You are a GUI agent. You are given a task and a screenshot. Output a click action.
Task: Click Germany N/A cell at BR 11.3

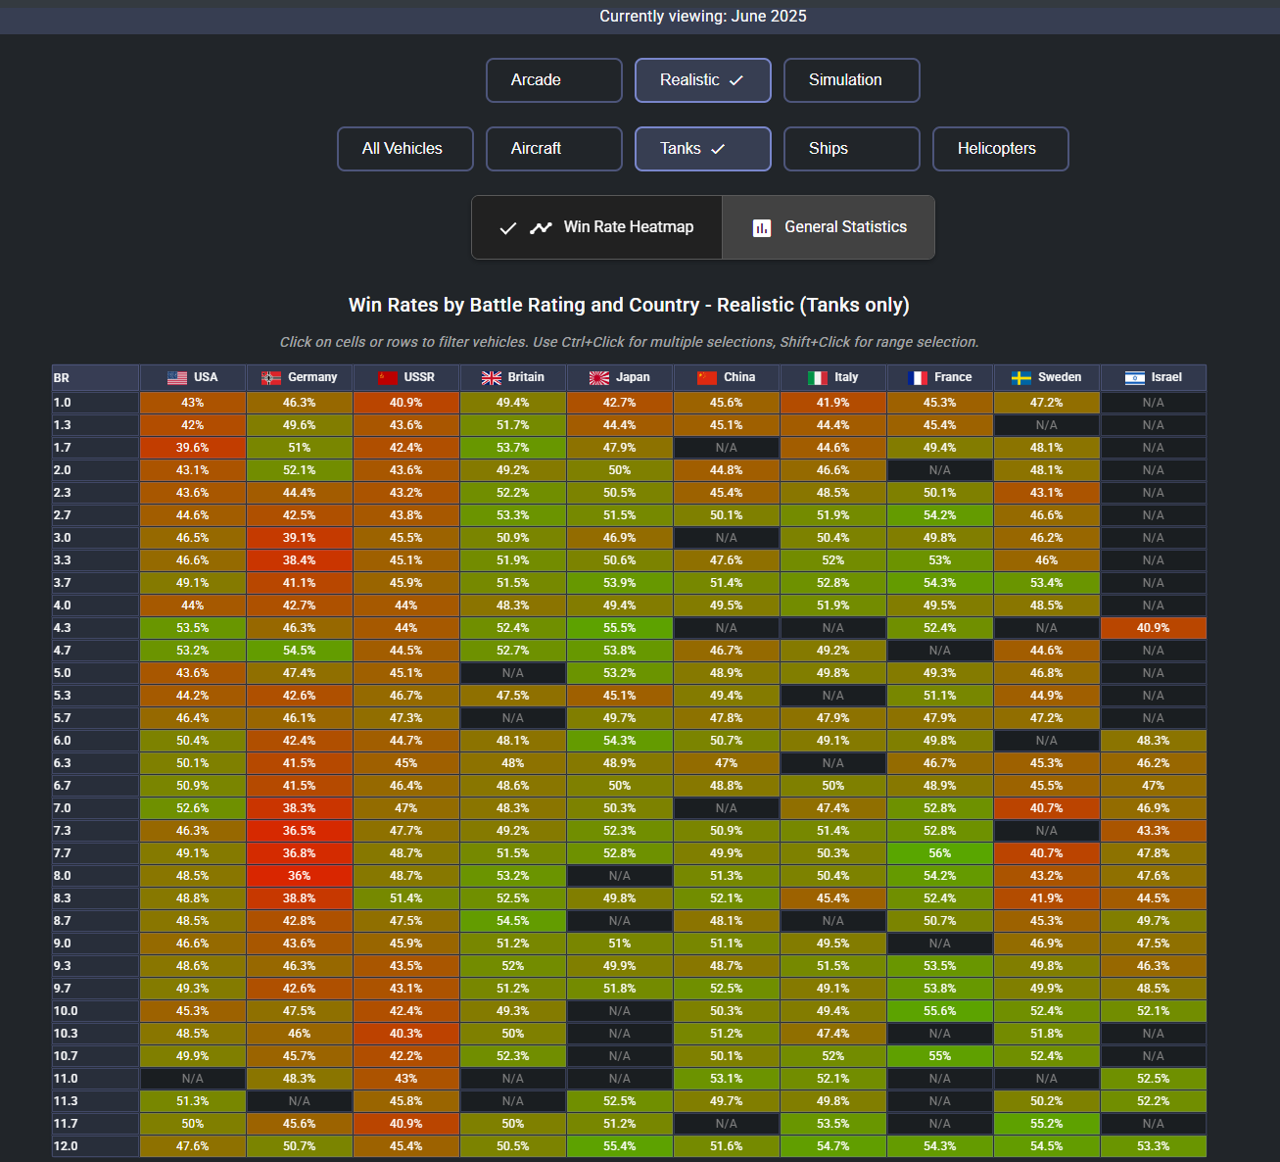tap(299, 1101)
